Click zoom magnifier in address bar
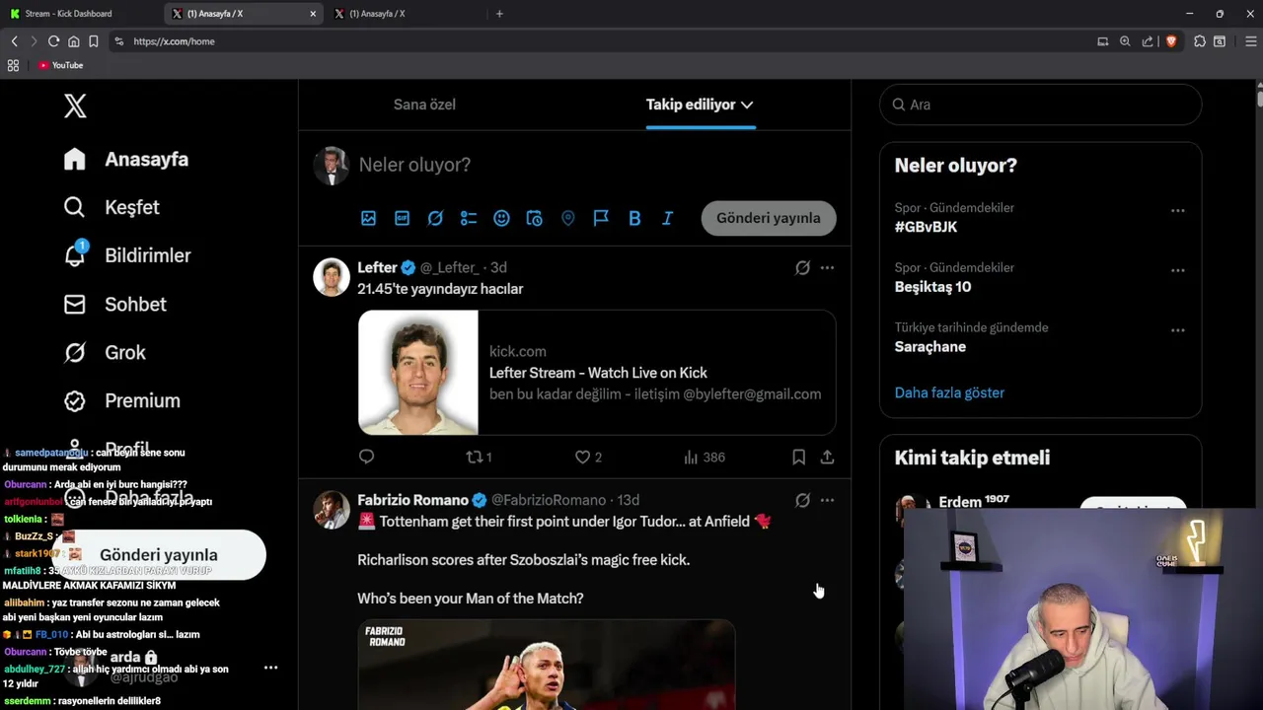The width and height of the screenshot is (1263, 710). tap(1125, 41)
